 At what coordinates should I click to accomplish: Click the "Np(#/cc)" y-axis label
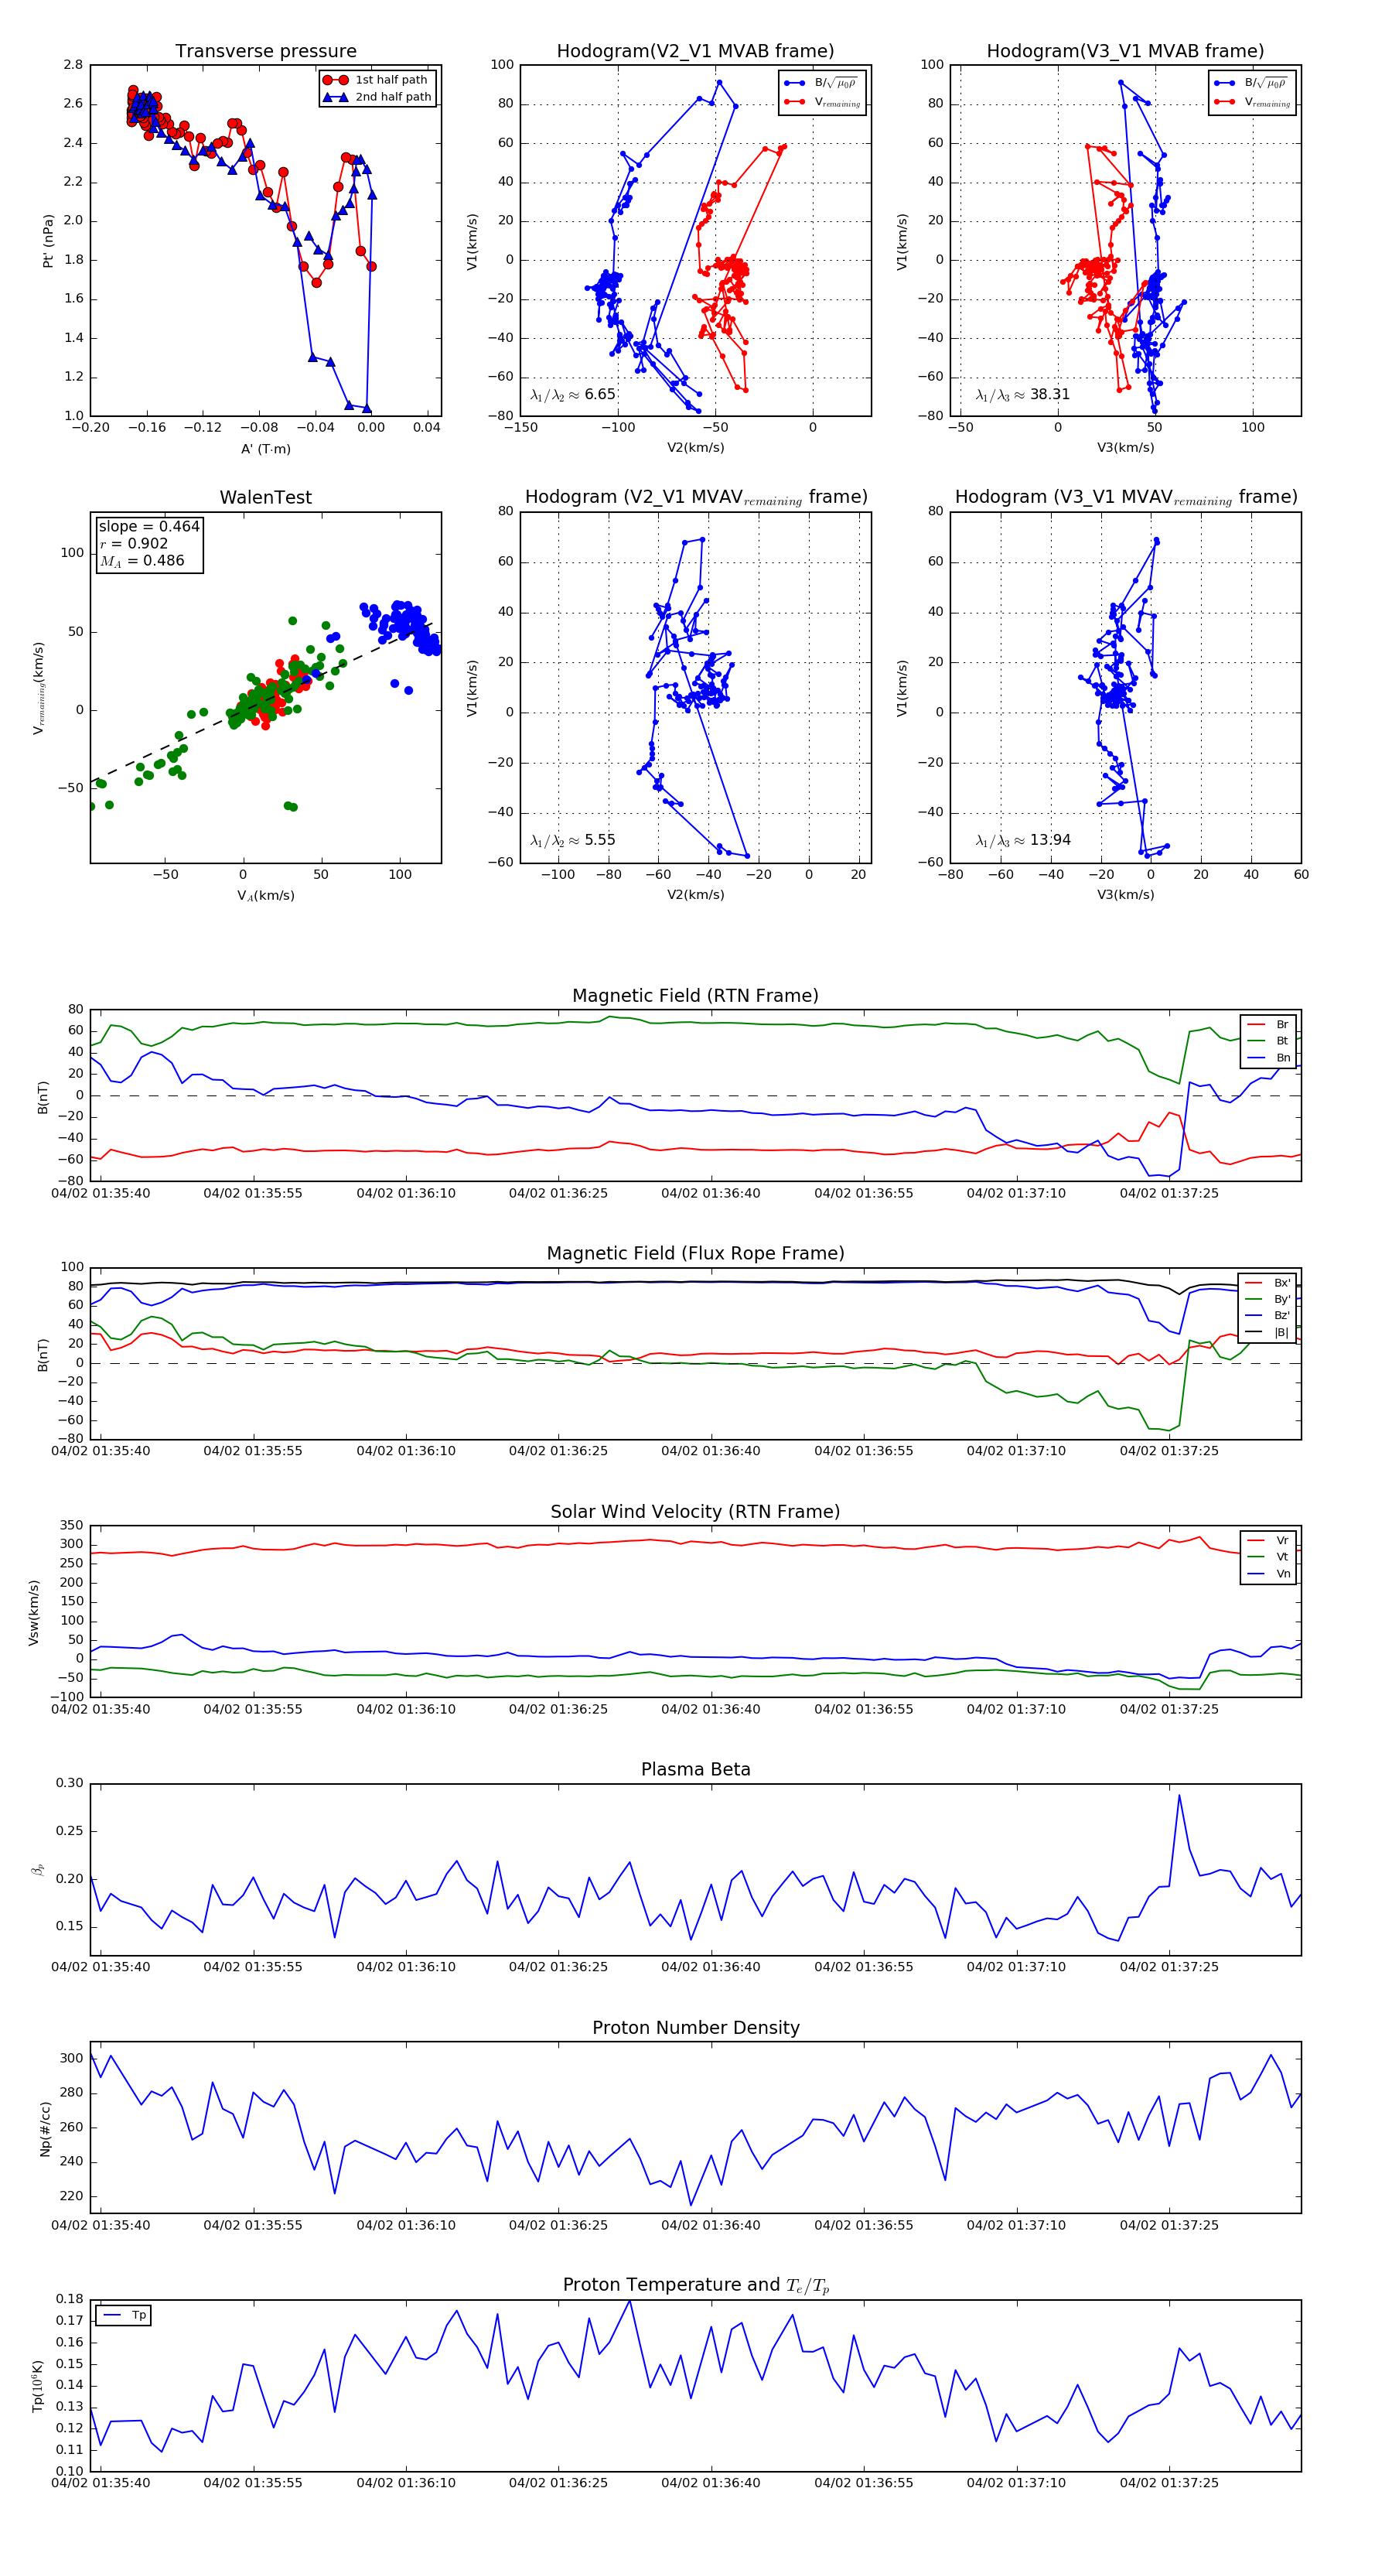(46, 2129)
